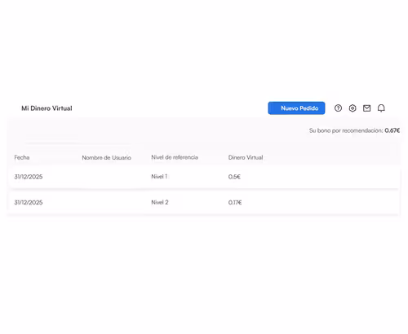Viewport: 408px width, 334px height.
Task: Open the mail envelope icon
Action: pyautogui.click(x=366, y=108)
